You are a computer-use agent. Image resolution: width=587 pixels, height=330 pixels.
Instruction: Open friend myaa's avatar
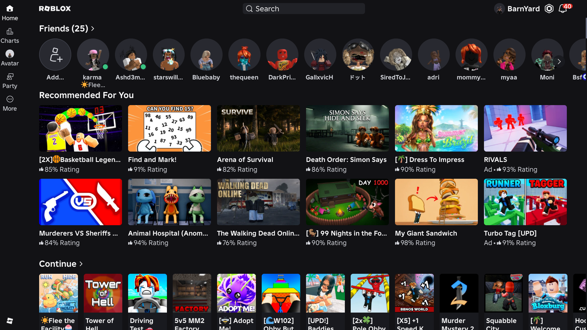coord(509,55)
